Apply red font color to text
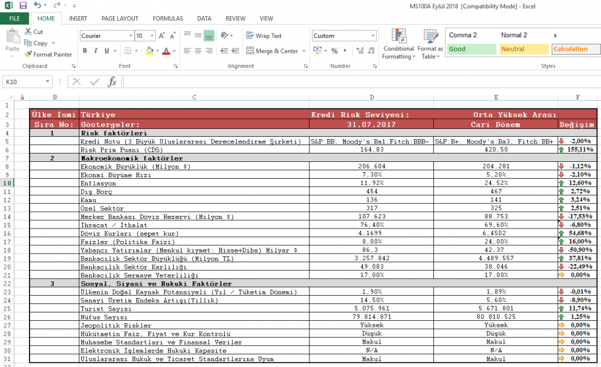Image resolution: width=601 pixels, height=367 pixels. 166,51
